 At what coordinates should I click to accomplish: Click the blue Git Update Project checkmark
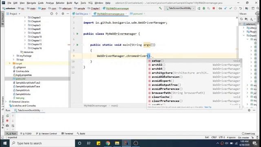coord(226,8)
